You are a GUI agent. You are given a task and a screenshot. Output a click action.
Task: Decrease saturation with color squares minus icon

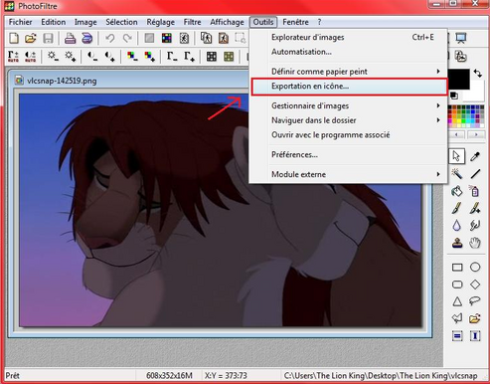pos(132,56)
